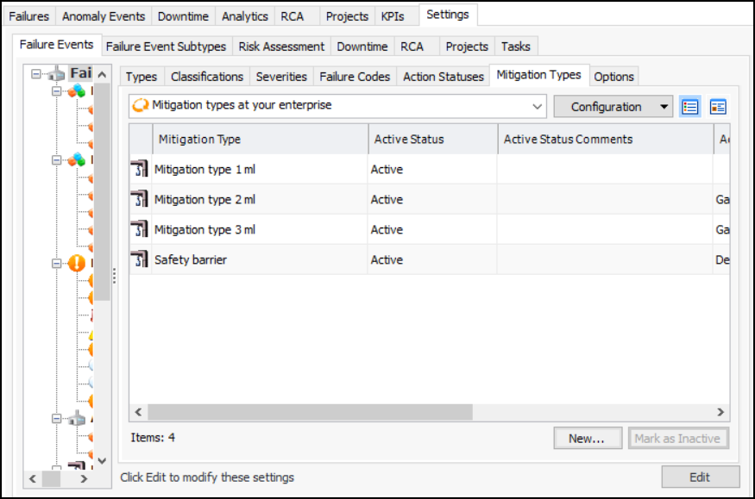Open the Configuration dropdown menu
This screenshot has width=755, height=499.
click(x=664, y=107)
